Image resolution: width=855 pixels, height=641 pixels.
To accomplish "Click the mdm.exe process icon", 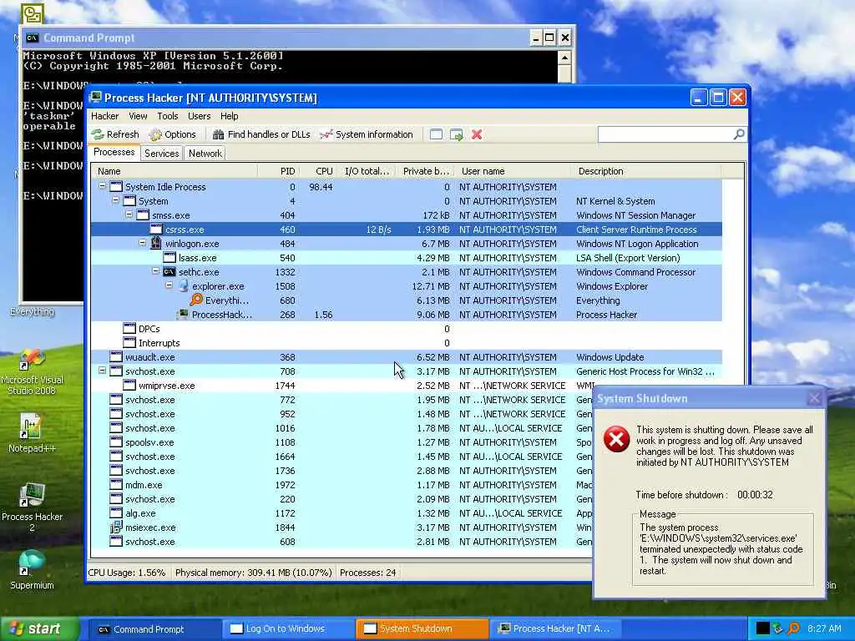I will 116,485.
